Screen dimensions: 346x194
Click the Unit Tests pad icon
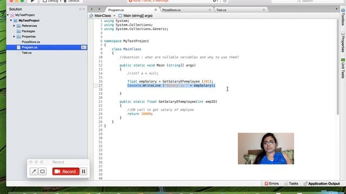pos(343,60)
